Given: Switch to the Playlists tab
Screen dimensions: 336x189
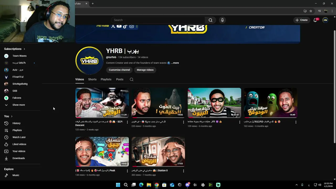Looking at the screenshot, I should [106, 79].
